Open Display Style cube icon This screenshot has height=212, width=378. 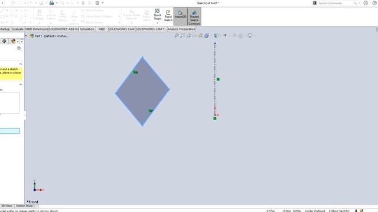coord(216,35)
